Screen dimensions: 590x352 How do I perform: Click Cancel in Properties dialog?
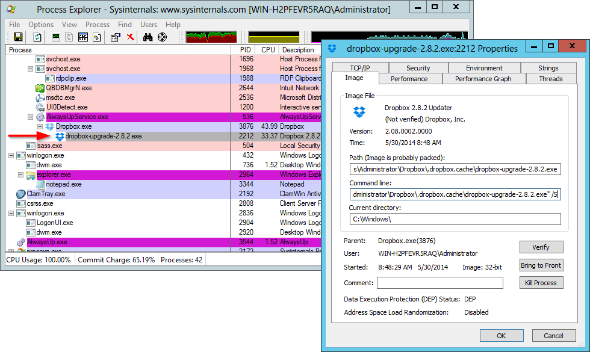(x=554, y=336)
